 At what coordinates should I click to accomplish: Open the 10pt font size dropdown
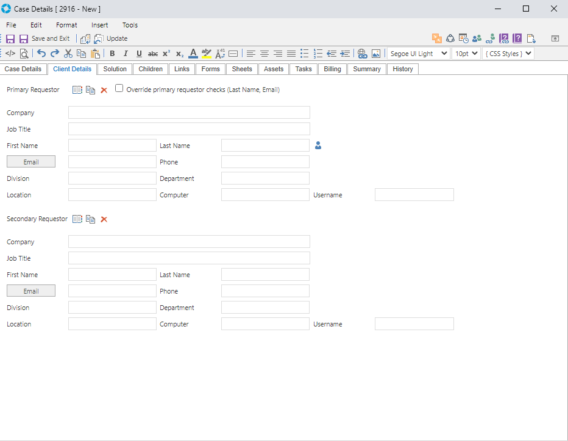[x=466, y=54]
